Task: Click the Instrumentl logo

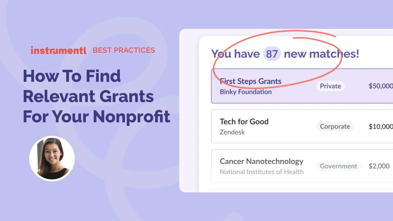Action: 58,50
